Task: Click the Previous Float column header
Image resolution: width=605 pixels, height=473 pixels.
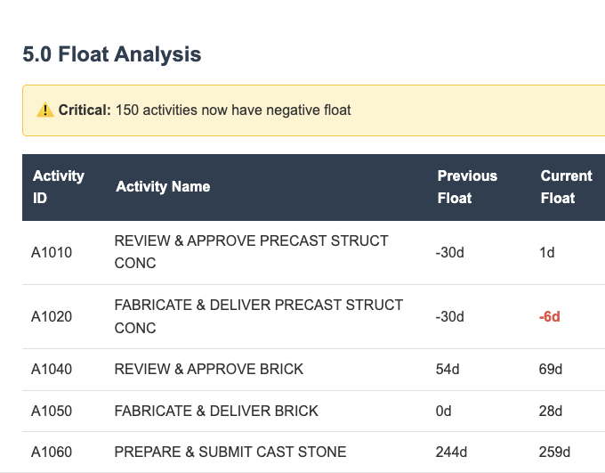Action: (x=467, y=187)
